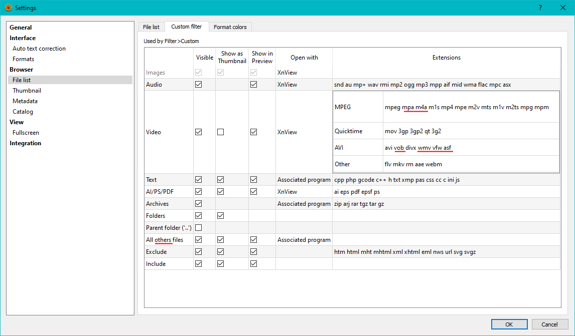Click the Cancel button

549,324
